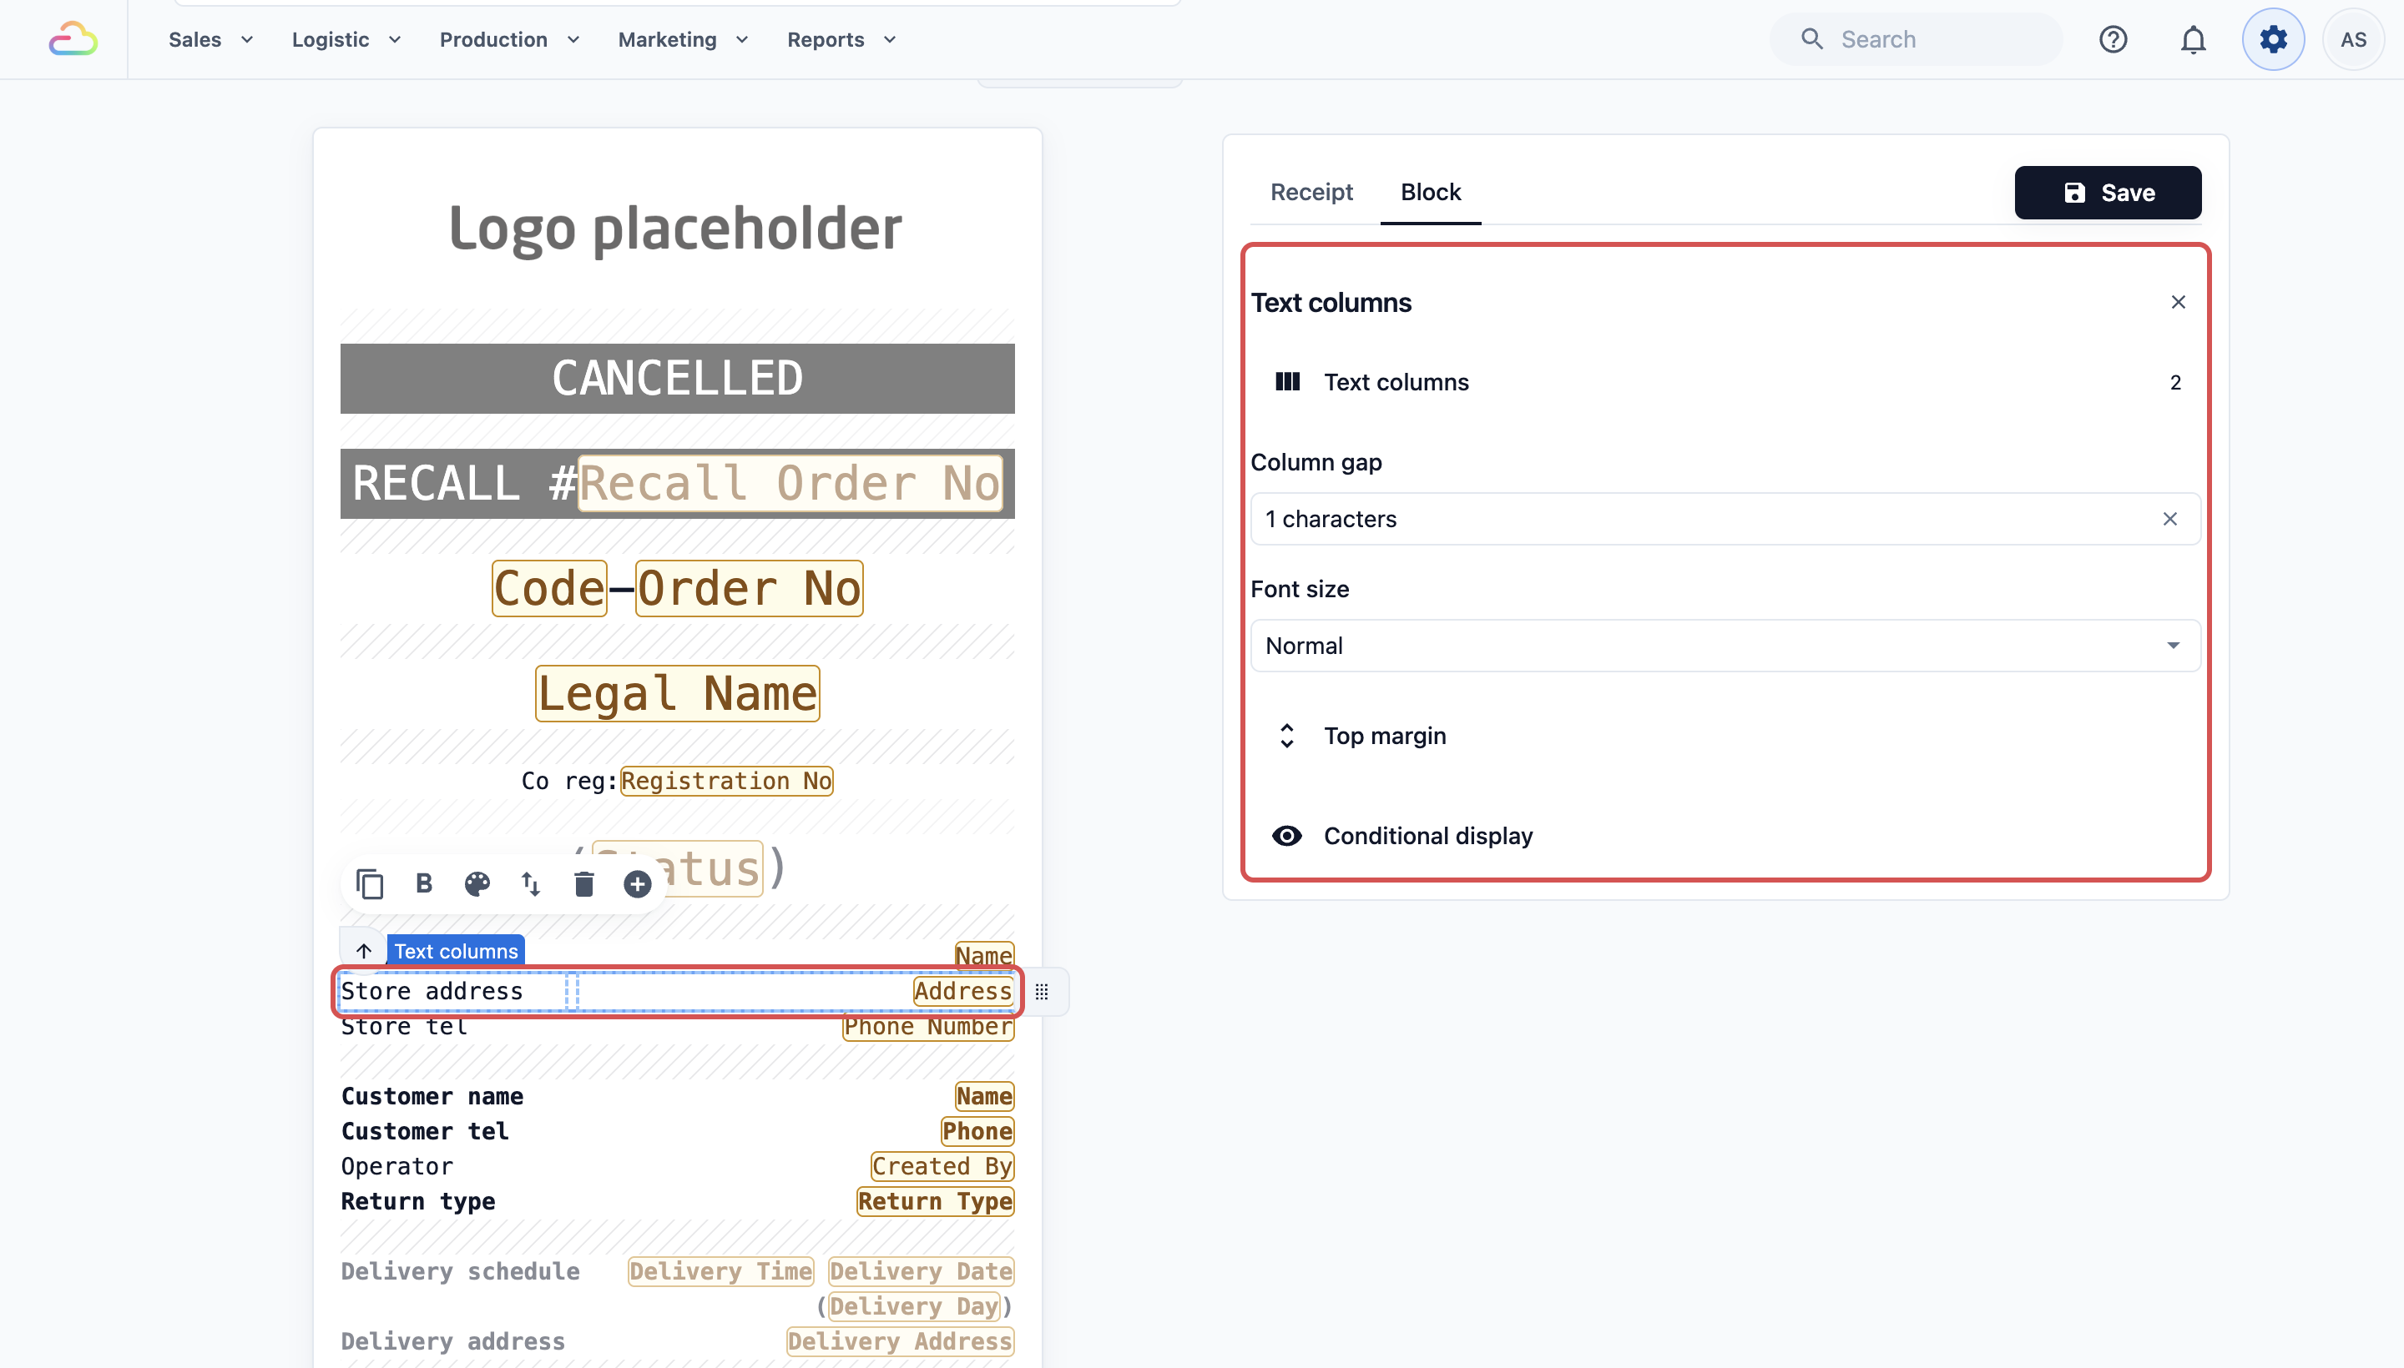Open the color palette icon

click(x=477, y=883)
